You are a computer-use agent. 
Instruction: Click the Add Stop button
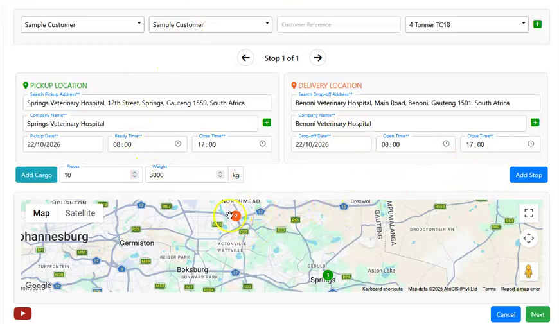(x=529, y=175)
